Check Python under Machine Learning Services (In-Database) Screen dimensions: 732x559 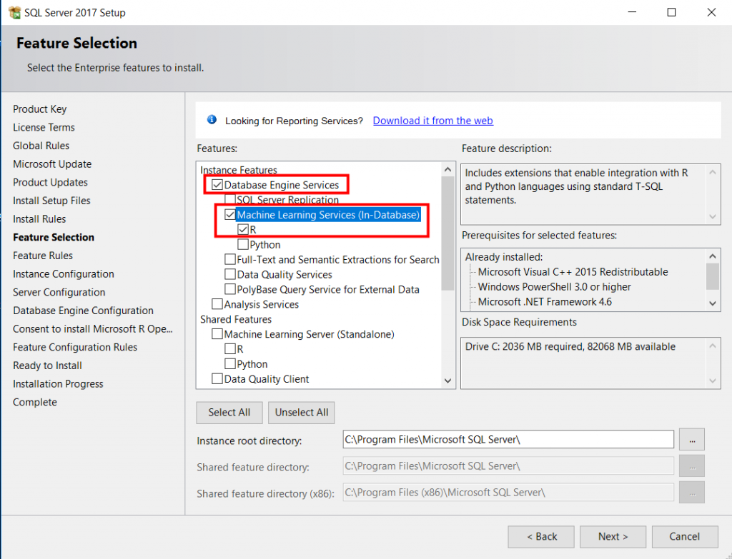click(x=243, y=244)
